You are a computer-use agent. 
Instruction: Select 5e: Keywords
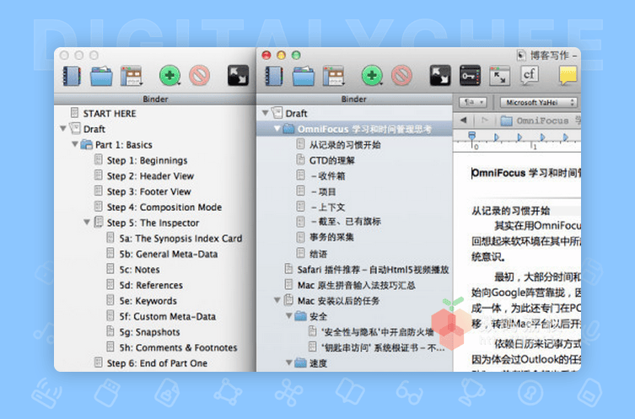(148, 301)
